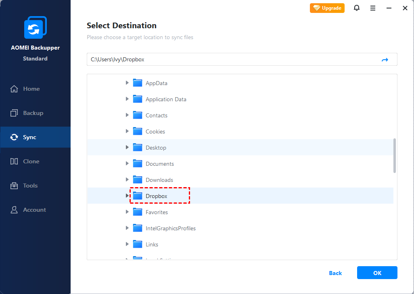The width and height of the screenshot is (414, 294).
Task: Expand the IntelGraphicsProfiles folder arrow
Action: (127, 228)
